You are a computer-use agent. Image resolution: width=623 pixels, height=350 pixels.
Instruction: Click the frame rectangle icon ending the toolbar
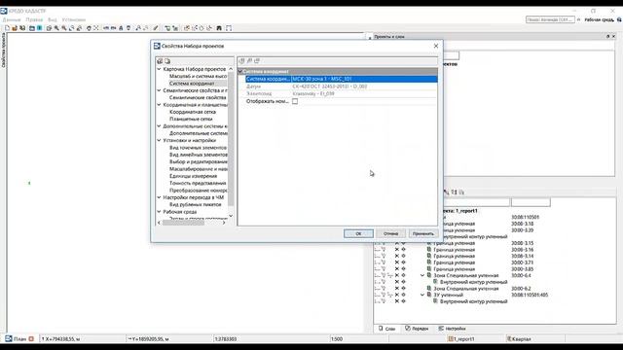tap(229, 28)
